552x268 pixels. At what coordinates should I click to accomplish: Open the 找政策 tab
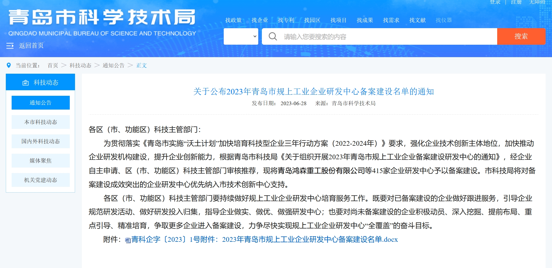pos(233,20)
